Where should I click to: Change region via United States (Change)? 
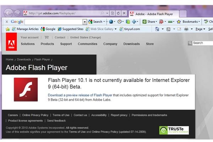(86, 37)
